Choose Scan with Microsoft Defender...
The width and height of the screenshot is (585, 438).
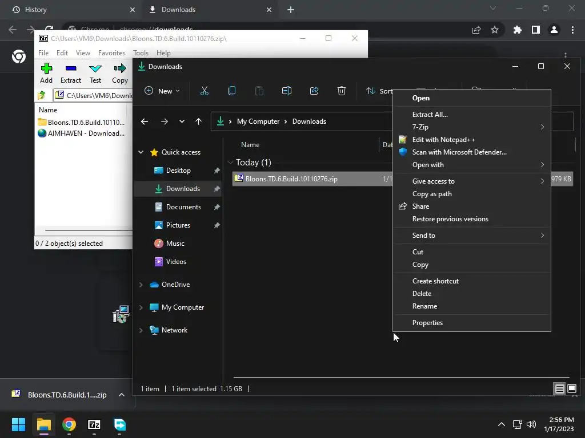click(471, 152)
